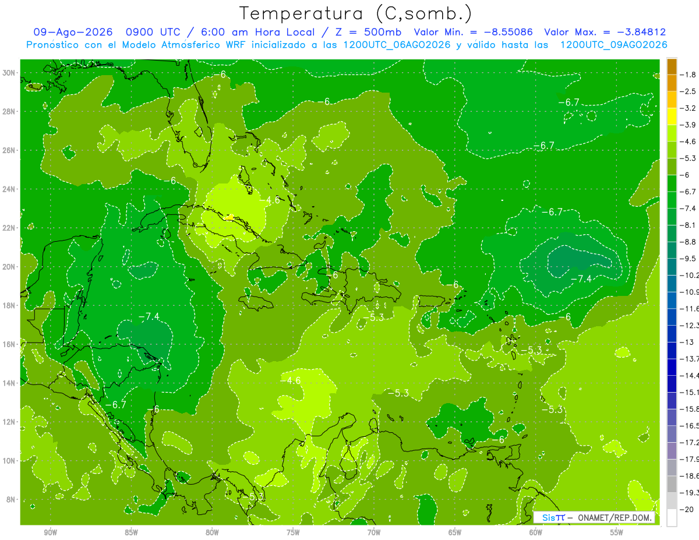699x540 pixels.
Task: Click the "65W" longitude axis label
Action: click(455, 532)
